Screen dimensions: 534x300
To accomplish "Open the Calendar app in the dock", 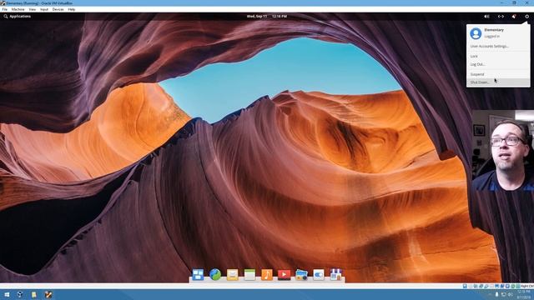I will (249, 274).
